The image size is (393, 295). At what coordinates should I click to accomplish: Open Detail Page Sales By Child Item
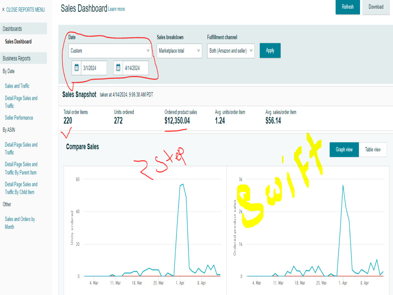(21, 188)
